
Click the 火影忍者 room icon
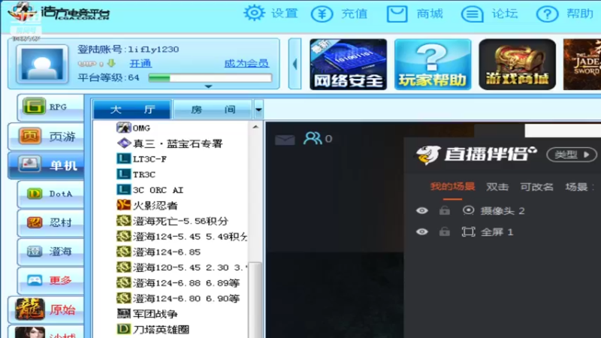pos(123,205)
